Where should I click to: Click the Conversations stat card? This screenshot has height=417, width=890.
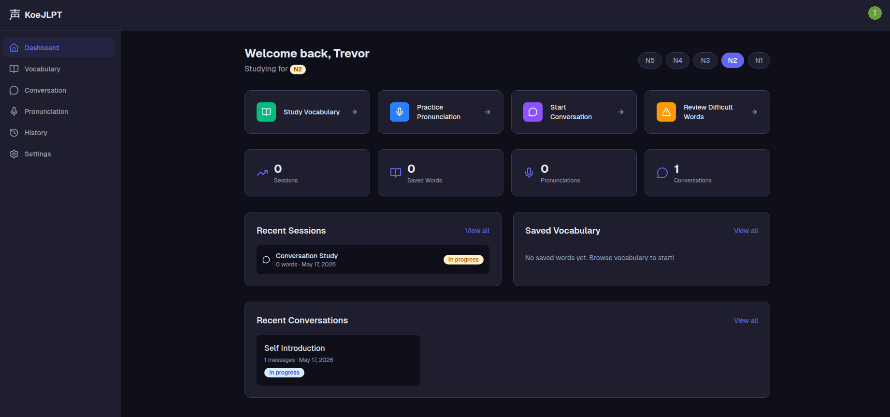click(x=707, y=173)
